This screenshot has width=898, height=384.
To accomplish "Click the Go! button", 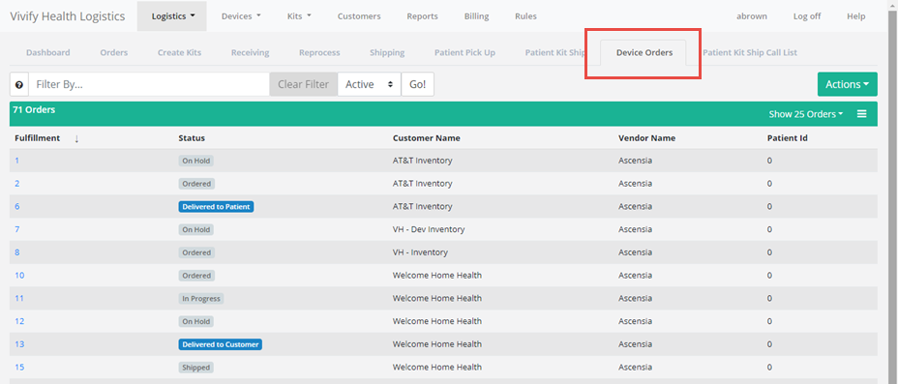I will click(417, 84).
